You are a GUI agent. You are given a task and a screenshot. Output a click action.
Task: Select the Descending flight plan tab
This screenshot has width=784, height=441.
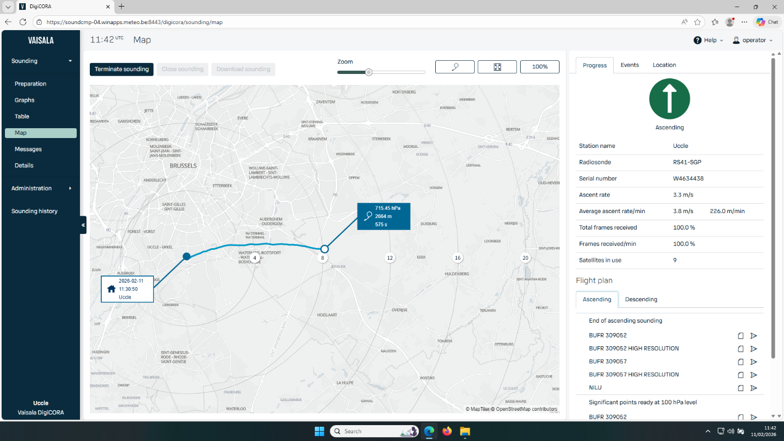(641, 299)
